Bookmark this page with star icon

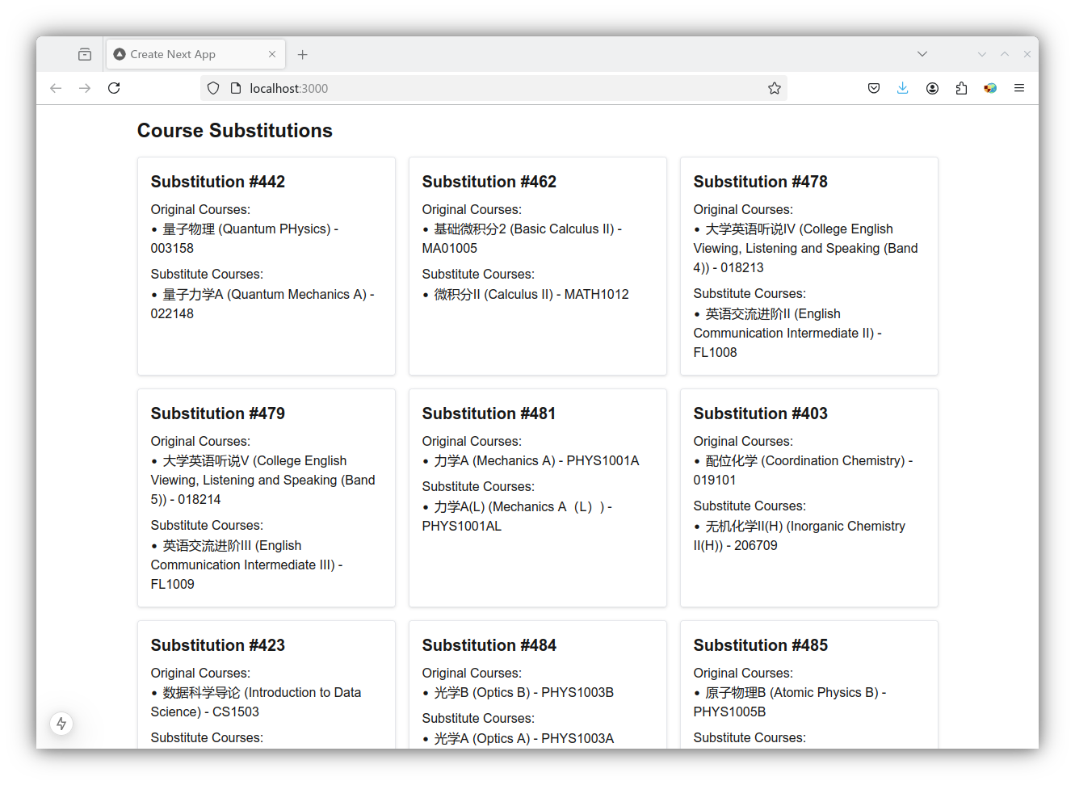[774, 88]
